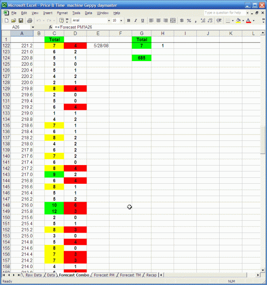
Task: Apply cell borders
Action: point(228,21)
